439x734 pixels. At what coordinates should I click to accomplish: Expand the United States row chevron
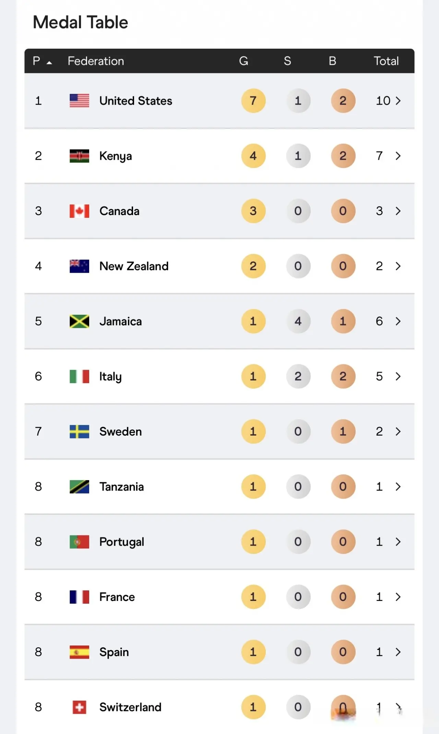pyautogui.click(x=398, y=100)
